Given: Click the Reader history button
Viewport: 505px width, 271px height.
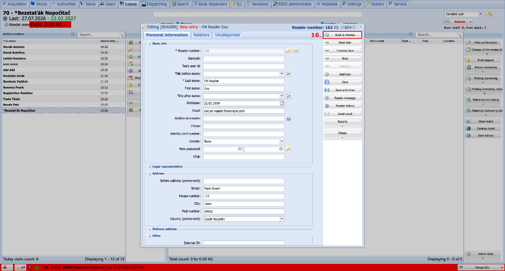Looking at the screenshot, I should click(342, 106).
